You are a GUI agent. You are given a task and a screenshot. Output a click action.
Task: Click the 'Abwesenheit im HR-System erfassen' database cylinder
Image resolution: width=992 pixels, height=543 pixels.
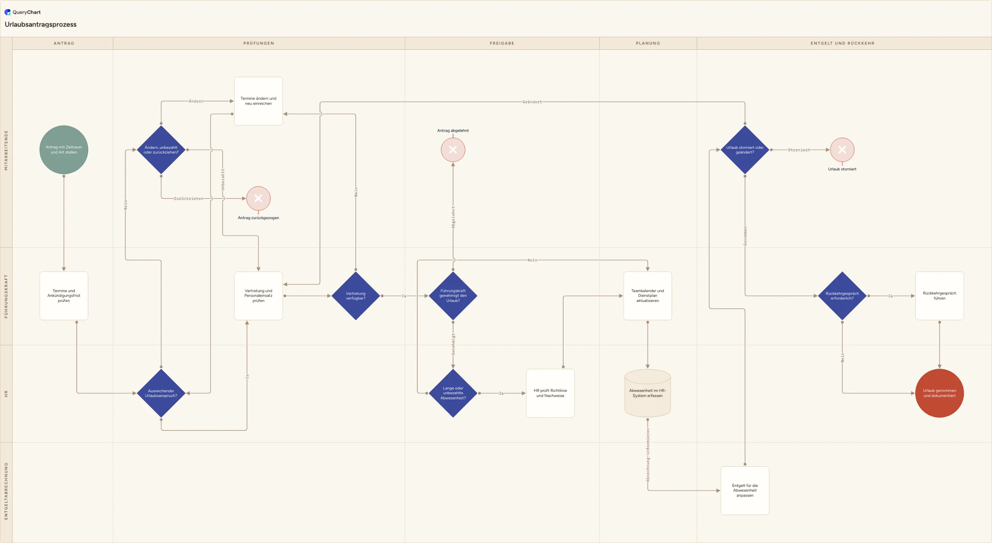pos(647,393)
